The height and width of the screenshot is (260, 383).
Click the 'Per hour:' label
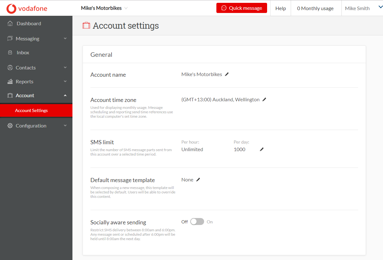pos(190,142)
